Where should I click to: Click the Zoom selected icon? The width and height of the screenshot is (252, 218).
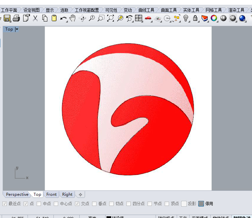[120, 18]
